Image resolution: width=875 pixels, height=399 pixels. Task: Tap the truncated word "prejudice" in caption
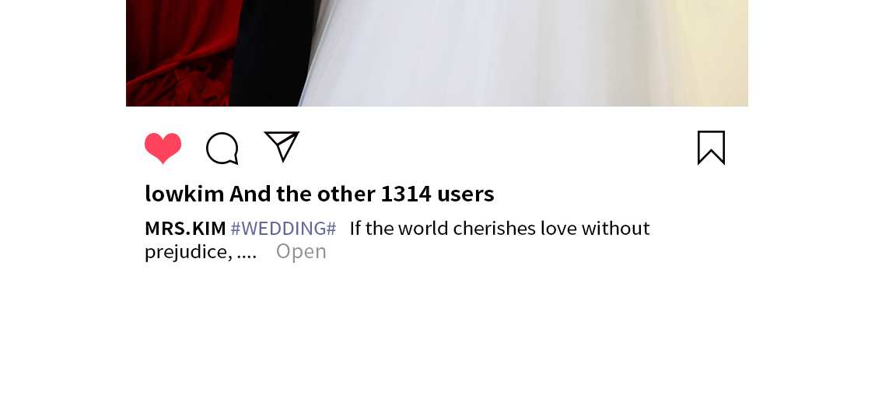tap(186, 252)
